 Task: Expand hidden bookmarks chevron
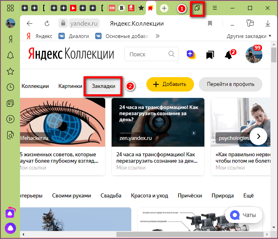point(158,36)
